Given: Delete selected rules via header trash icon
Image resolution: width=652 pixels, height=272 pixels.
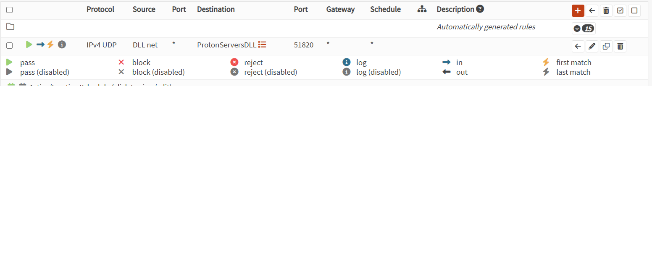Looking at the screenshot, I should pos(606,11).
